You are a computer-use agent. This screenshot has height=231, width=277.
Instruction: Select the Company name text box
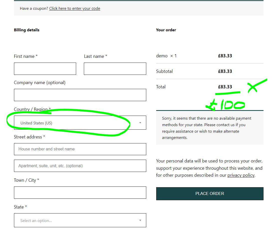(80, 95)
